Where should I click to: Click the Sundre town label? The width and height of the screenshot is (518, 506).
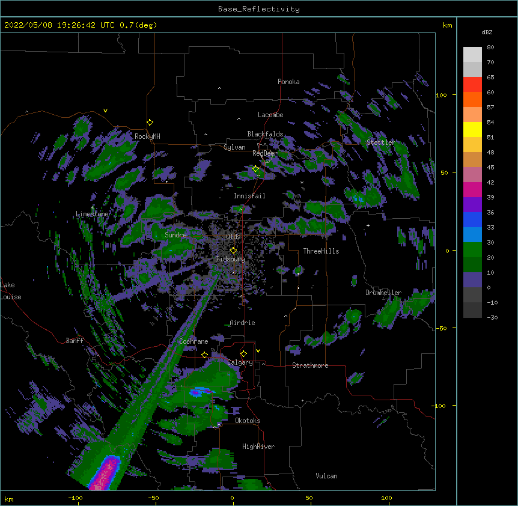point(175,235)
